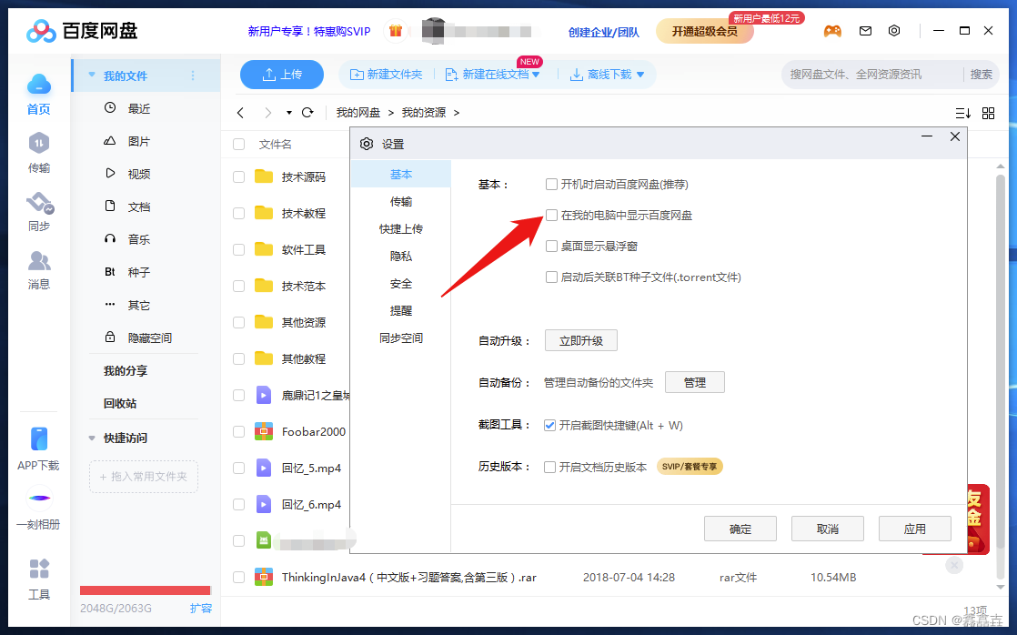Select checkbox for 软件工具 folder
Viewport: 1017px width, 635px height.
[x=238, y=249]
